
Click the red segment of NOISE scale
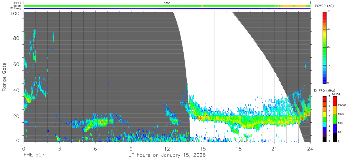pos(335,101)
